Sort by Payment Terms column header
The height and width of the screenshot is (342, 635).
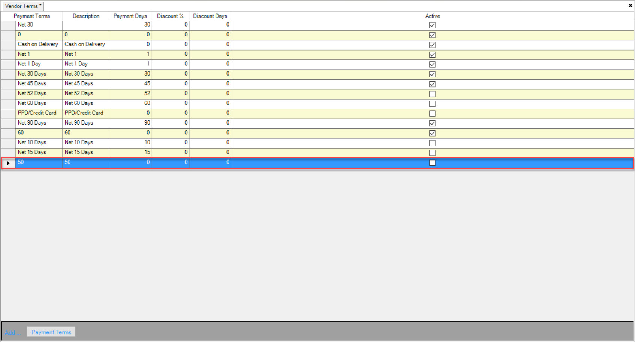coord(32,16)
